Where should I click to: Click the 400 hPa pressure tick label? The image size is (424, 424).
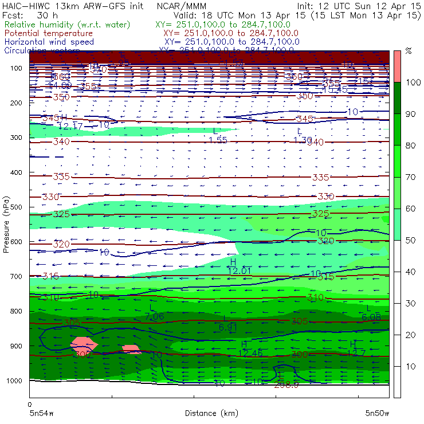(16, 172)
